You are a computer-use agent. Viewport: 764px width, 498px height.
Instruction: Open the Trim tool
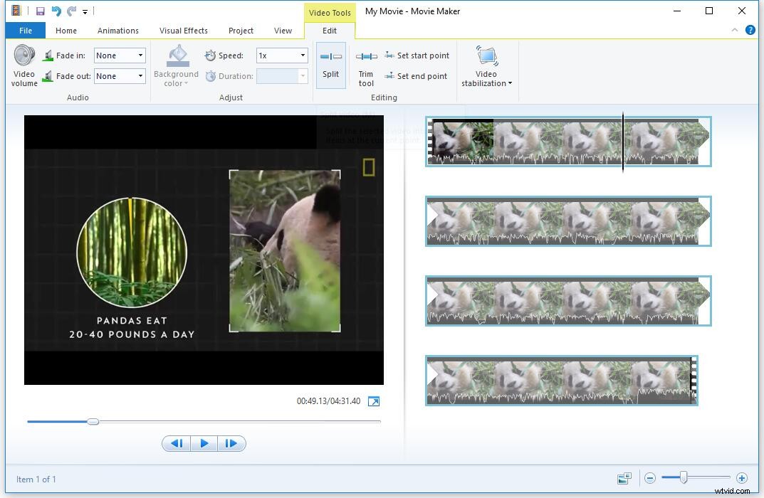(365, 68)
